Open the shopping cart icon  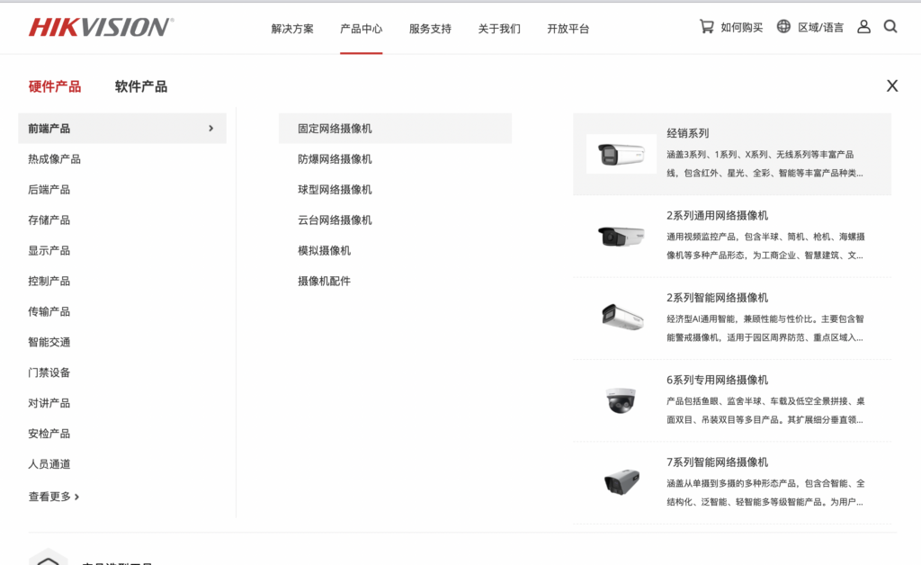[x=707, y=26]
